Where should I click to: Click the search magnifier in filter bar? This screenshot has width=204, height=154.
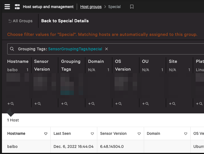(x=12, y=49)
